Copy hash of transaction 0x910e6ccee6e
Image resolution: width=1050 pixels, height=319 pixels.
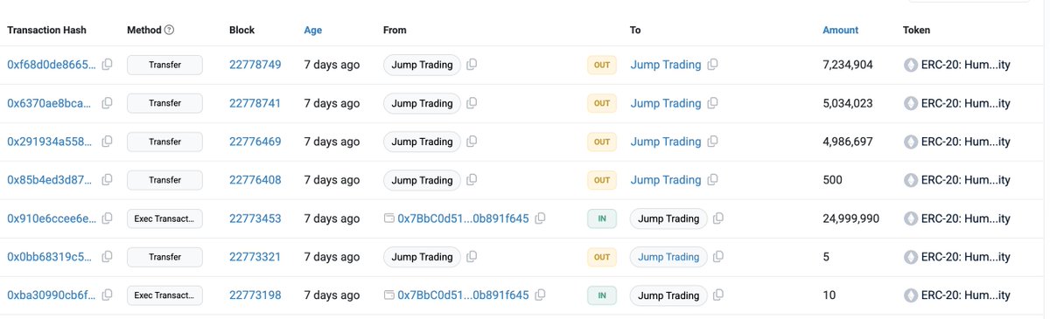(x=107, y=218)
